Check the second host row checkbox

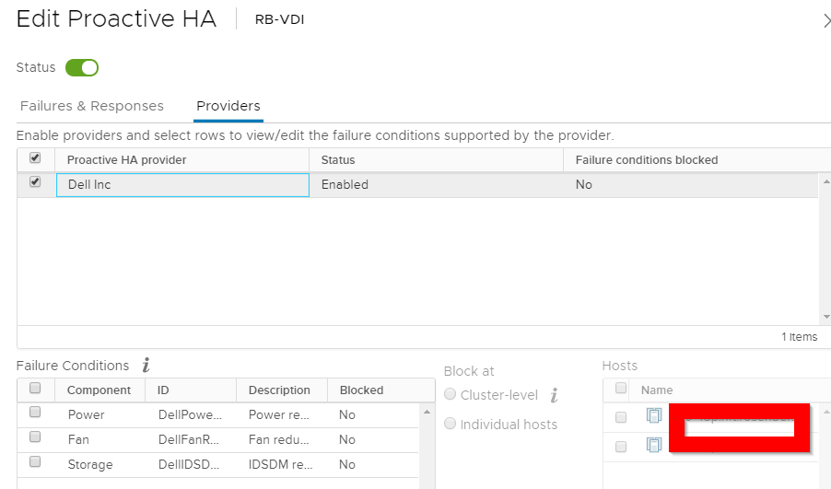pos(621,447)
